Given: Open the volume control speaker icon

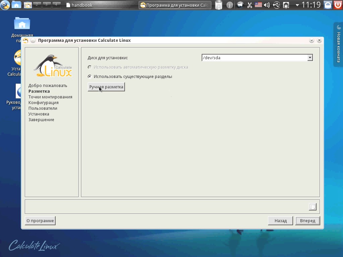Looking at the screenshot, I should point(267,5).
